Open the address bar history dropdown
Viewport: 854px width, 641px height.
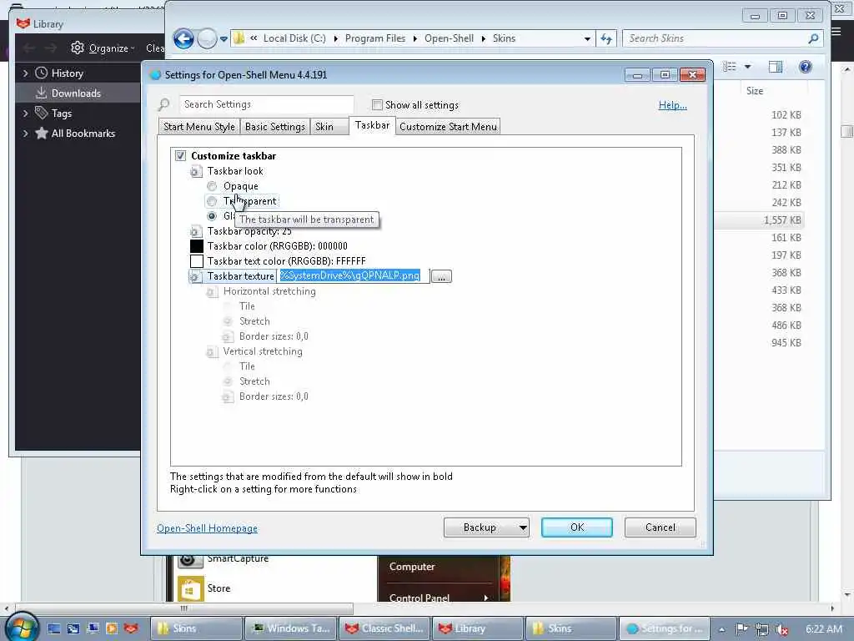pyautogui.click(x=586, y=38)
